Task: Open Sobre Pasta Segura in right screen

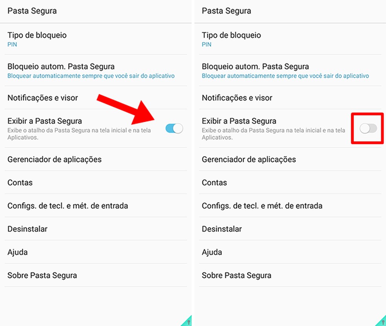Action: pyautogui.click(x=290, y=276)
